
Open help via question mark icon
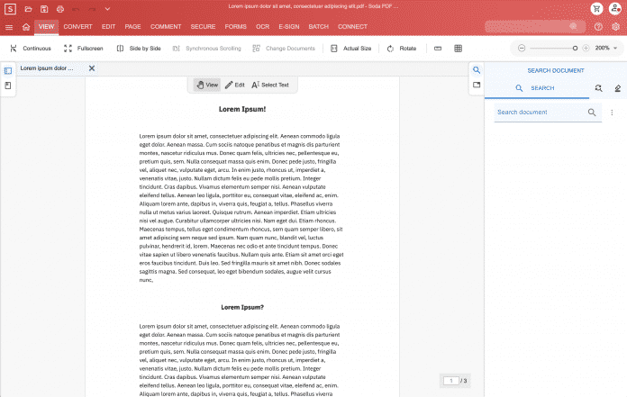click(598, 27)
